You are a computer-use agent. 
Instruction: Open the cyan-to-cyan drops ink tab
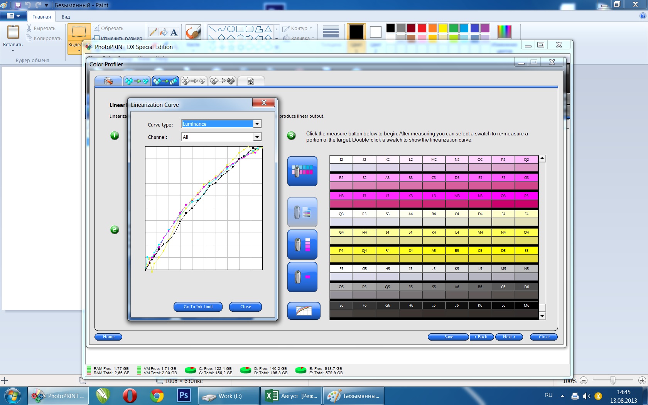pos(137,81)
